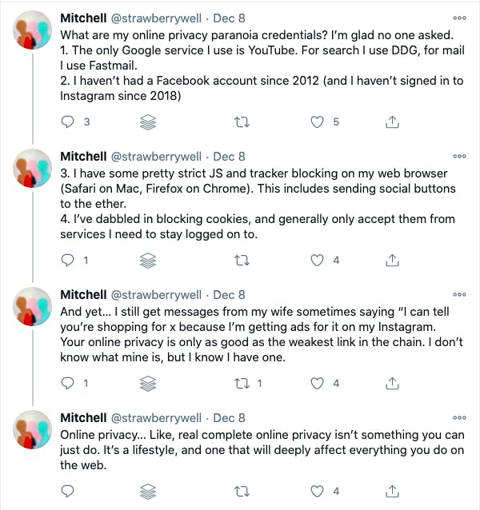The height and width of the screenshot is (510, 480).
Task: Open Mitchell's avatar on the last tweet
Action: tap(32, 429)
